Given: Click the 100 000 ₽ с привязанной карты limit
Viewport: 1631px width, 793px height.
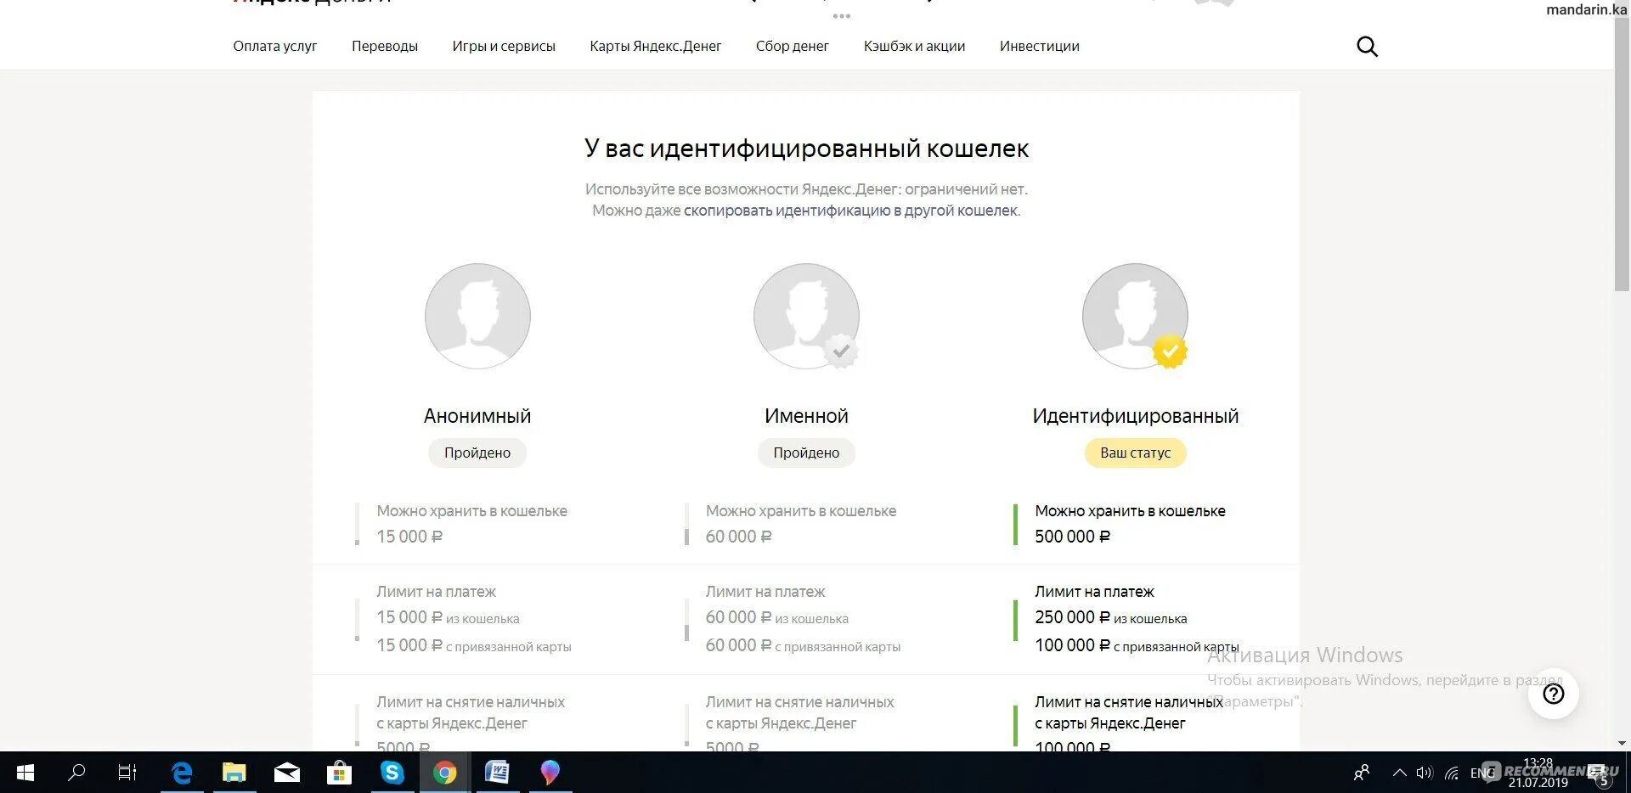Looking at the screenshot, I should pyautogui.click(x=1137, y=645).
